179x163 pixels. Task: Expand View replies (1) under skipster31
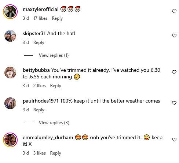(x=54, y=55)
